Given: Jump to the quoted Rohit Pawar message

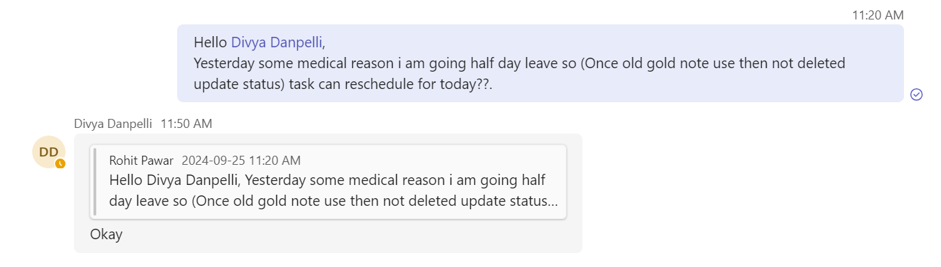Looking at the screenshot, I should pyautogui.click(x=329, y=182).
